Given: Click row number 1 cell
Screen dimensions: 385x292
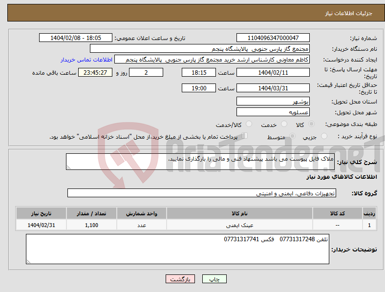Looking at the screenshot, I should [x=369, y=225].
